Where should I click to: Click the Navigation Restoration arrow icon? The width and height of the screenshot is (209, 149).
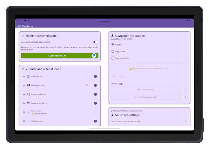(112, 36)
